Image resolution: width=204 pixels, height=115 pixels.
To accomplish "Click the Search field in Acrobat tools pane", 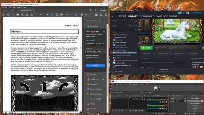I will click(x=96, y=21).
